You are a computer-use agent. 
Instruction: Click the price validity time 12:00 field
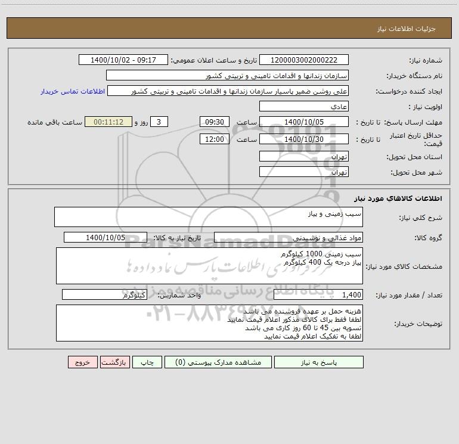tap(214, 139)
